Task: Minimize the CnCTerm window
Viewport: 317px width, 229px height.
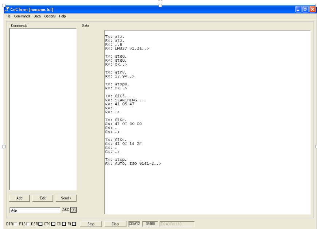Action: tap(298, 9)
